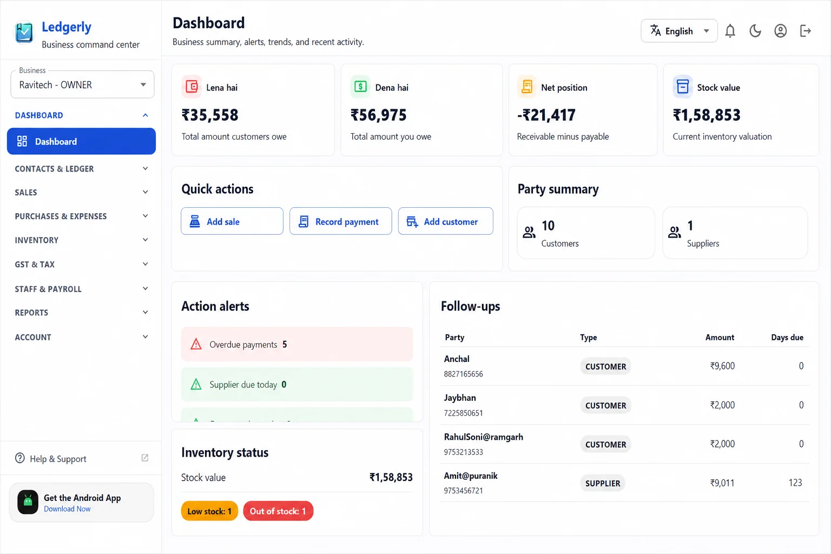Click Amit@puranik follow-up row

tap(624, 483)
